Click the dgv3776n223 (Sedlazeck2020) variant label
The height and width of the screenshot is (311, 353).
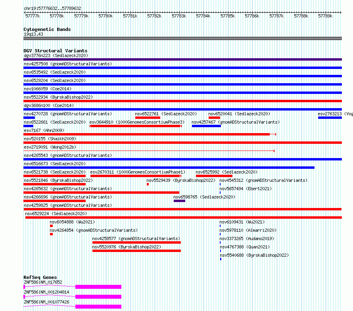click(56, 55)
